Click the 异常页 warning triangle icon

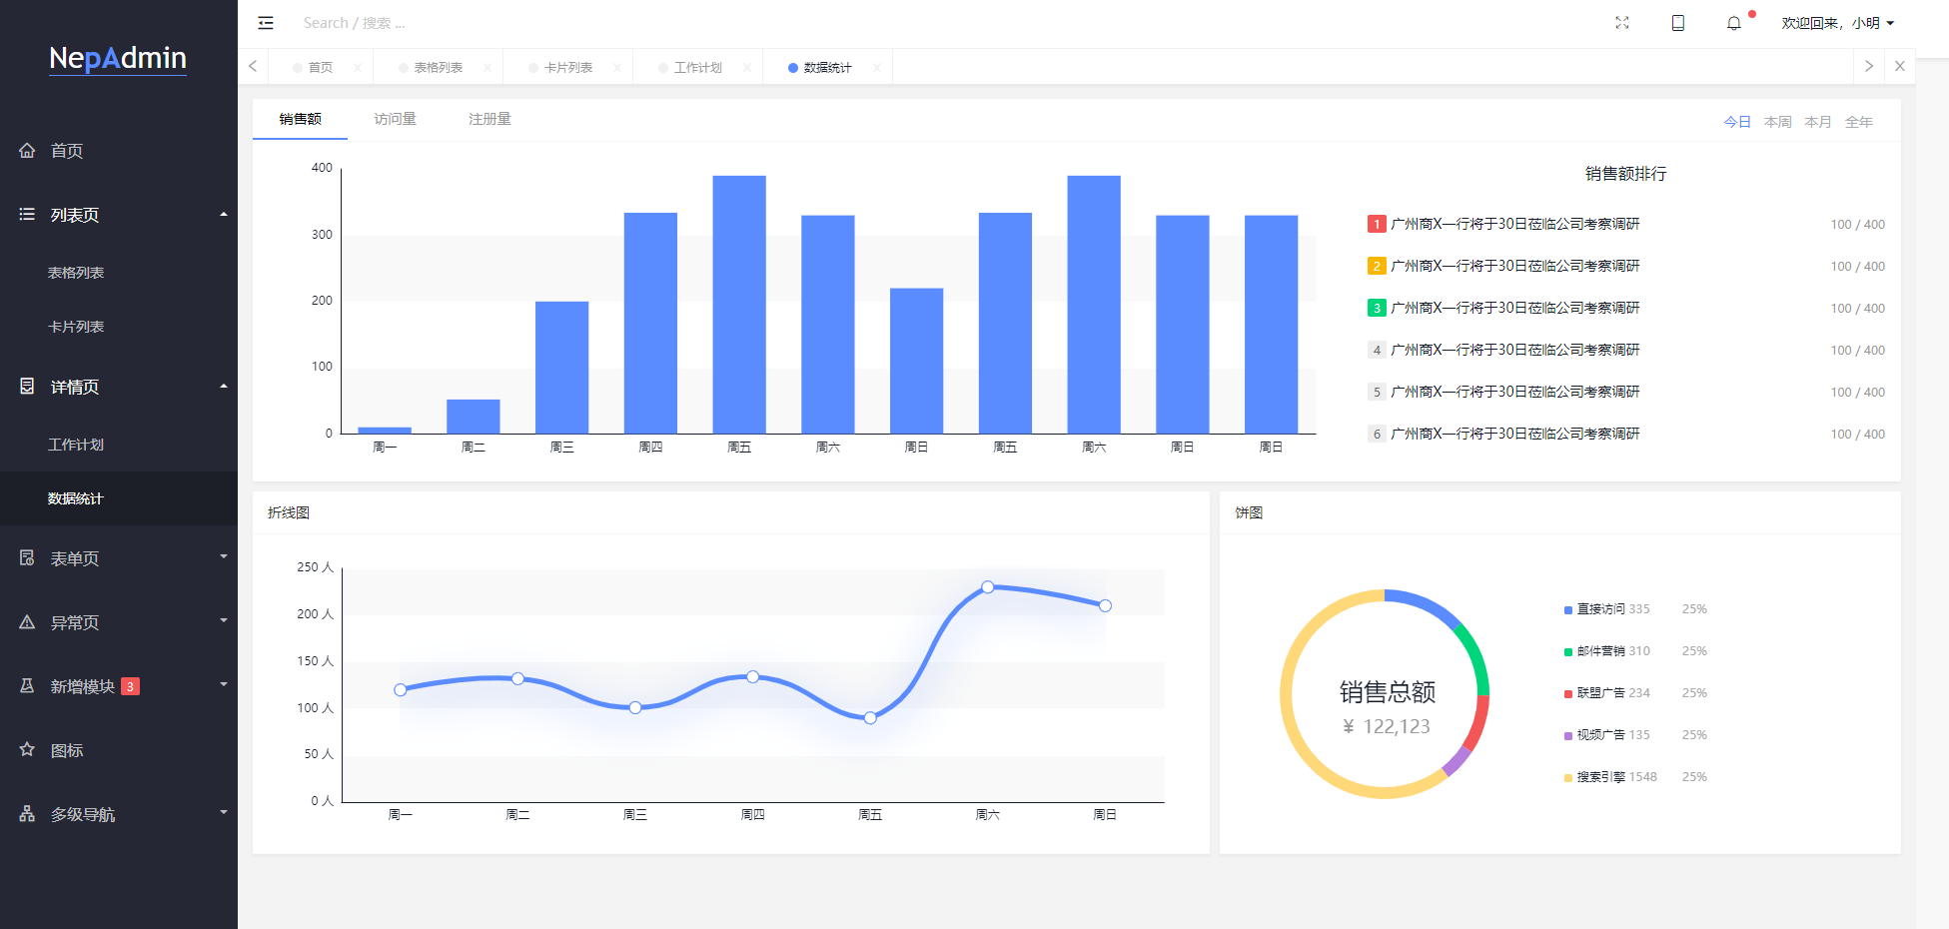[27, 621]
